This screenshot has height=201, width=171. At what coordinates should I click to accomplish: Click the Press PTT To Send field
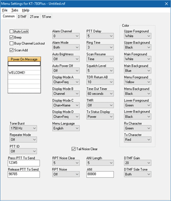[x=24, y=163]
